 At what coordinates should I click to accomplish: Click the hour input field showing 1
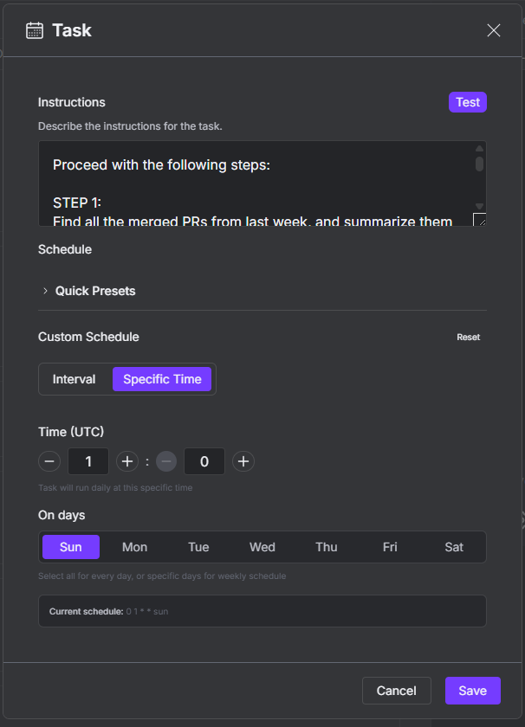point(87,461)
